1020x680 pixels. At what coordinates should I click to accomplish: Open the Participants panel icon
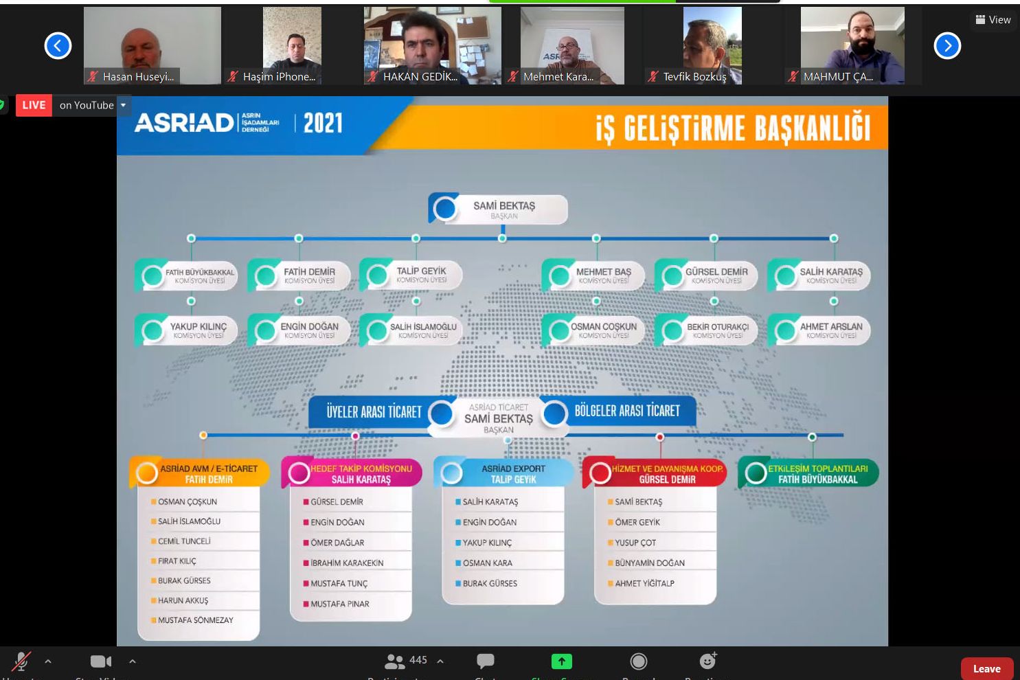(394, 661)
